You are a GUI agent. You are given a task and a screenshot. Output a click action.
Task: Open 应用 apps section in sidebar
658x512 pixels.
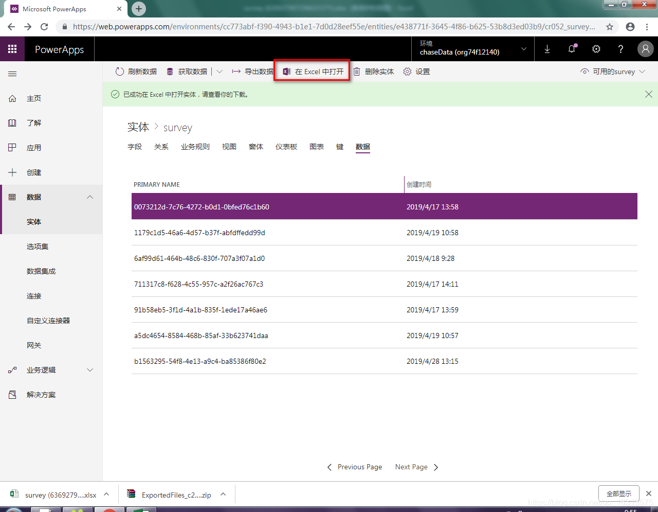[34, 148]
